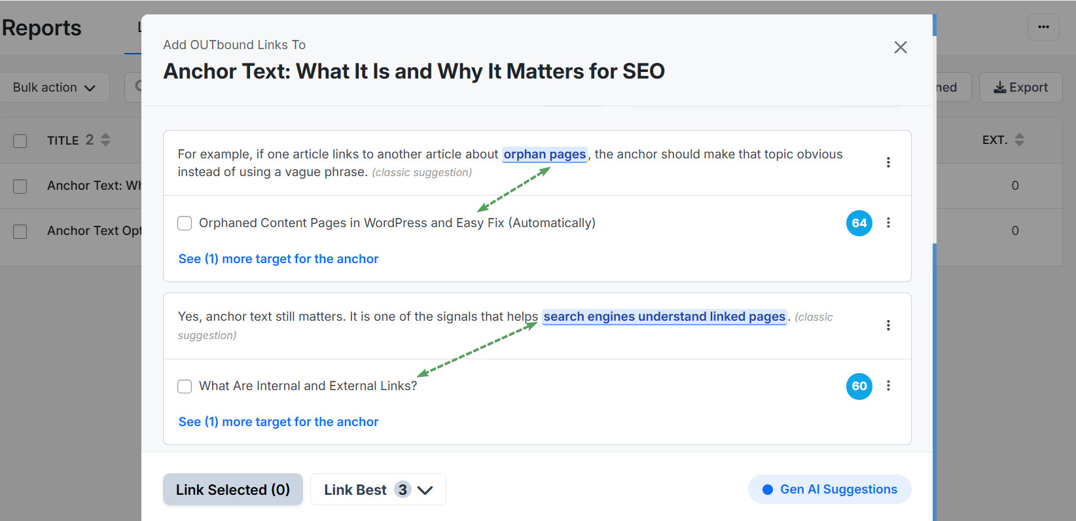
Task: Click search engines understand linked pages anchor
Action: point(664,317)
